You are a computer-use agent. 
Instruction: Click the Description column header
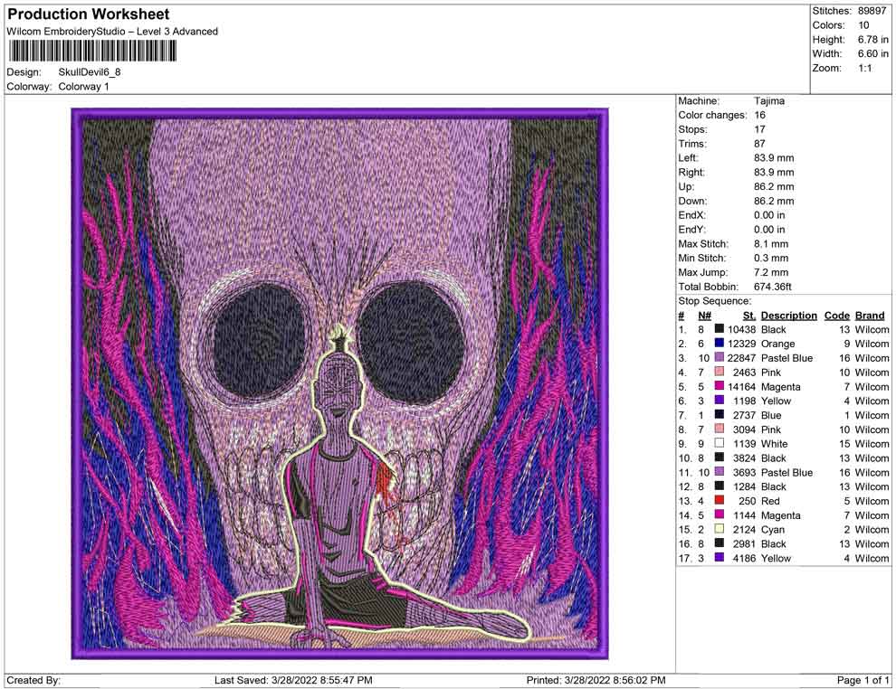(788, 316)
